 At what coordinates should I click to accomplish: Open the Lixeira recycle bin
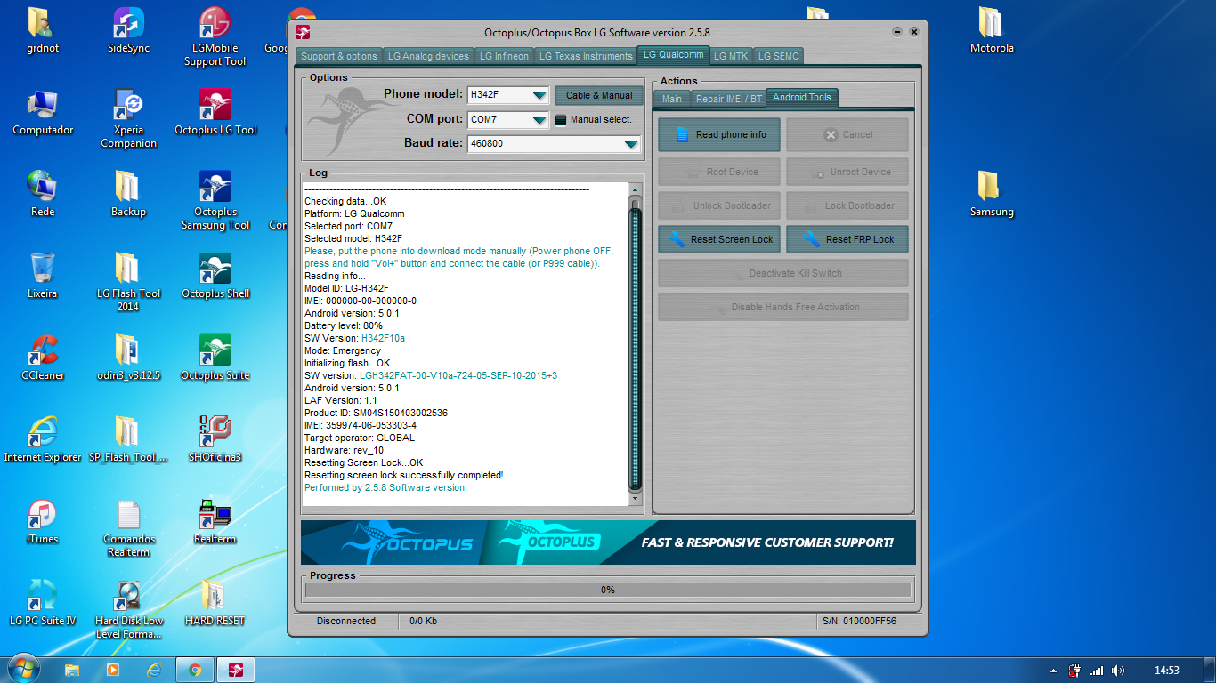point(43,276)
